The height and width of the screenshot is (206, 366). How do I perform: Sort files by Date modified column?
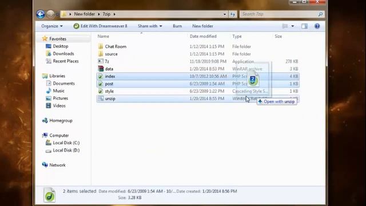pyautogui.click(x=203, y=36)
